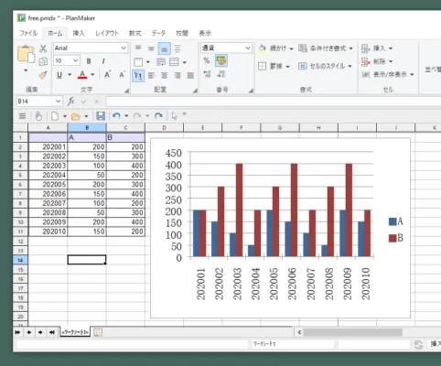The width and height of the screenshot is (441, 366).
Task: Save file with the floppy disk icon
Action: pos(101,116)
